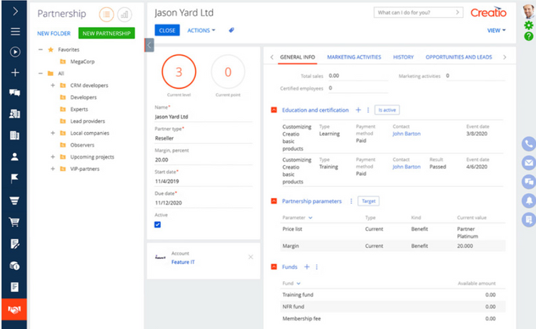The height and width of the screenshot is (329, 536).
Task: Open the flag icon section
Action: point(14,178)
